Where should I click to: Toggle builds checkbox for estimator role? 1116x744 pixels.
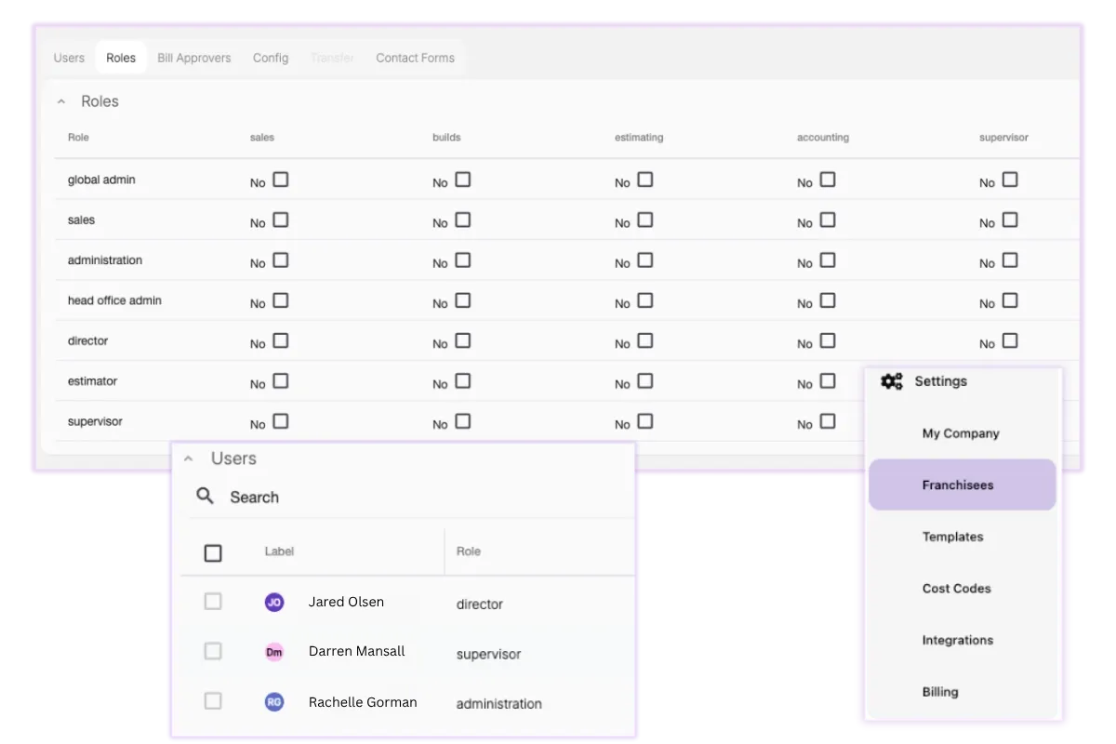click(x=463, y=381)
